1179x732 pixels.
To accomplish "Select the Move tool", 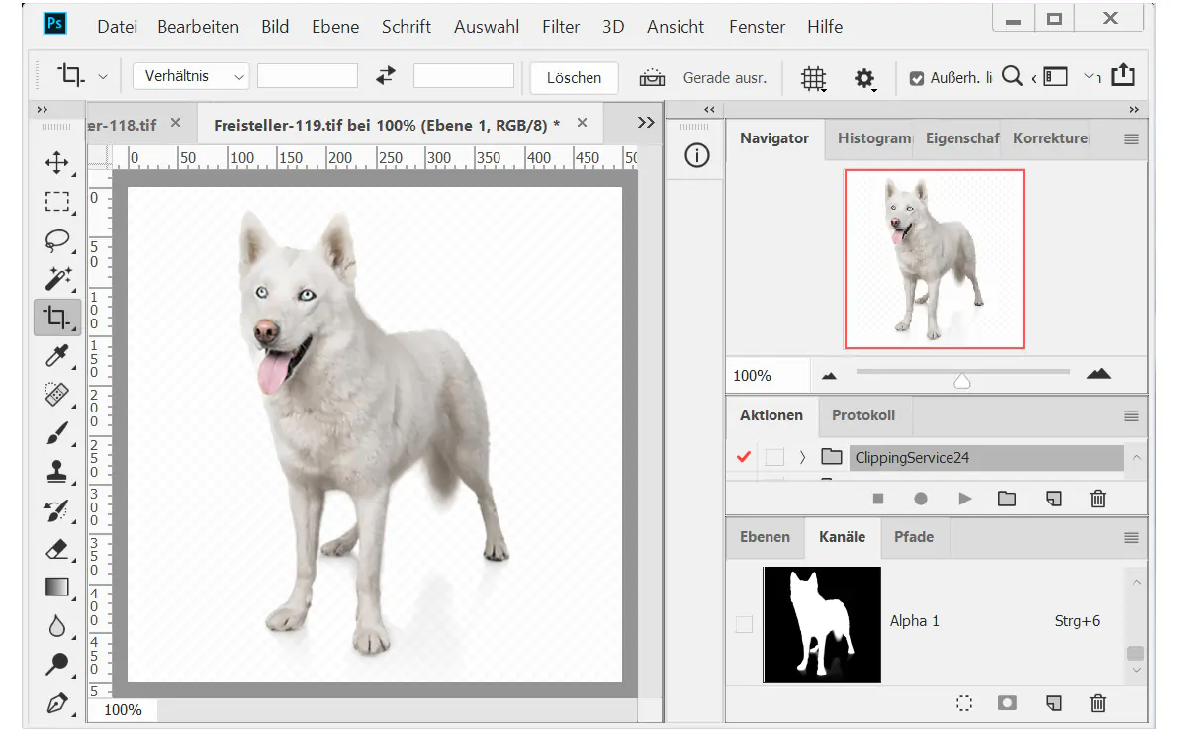I will click(57, 163).
